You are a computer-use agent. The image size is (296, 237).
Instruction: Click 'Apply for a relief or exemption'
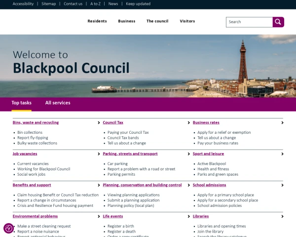click(x=224, y=132)
